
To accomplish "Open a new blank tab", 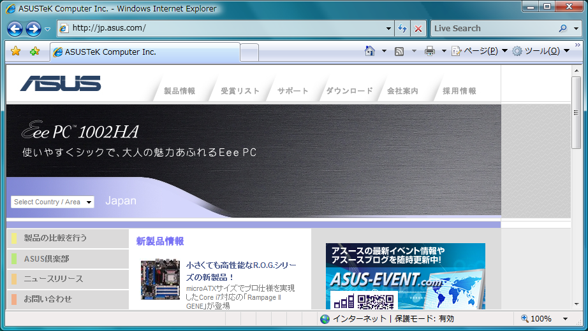I will (x=249, y=52).
